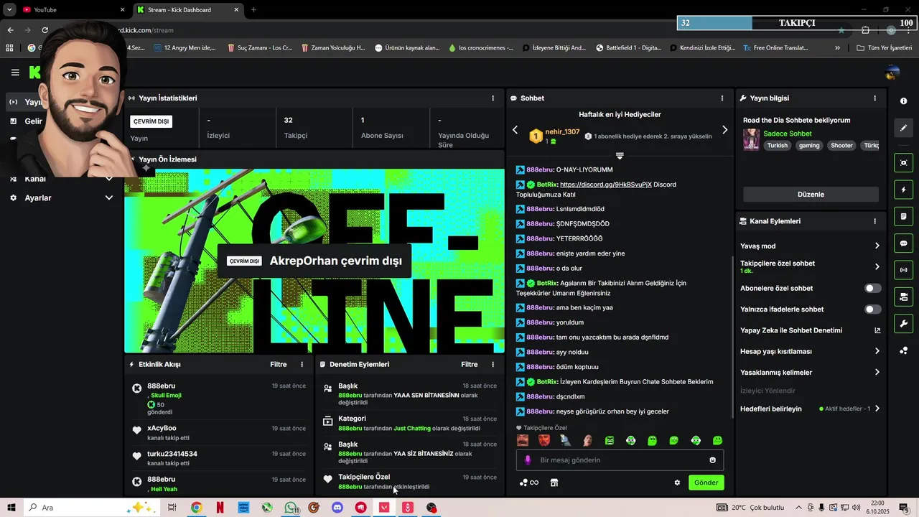Open the discord.gg invite link in chat
Viewport: 919px width, 517px height.
coord(606,185)
